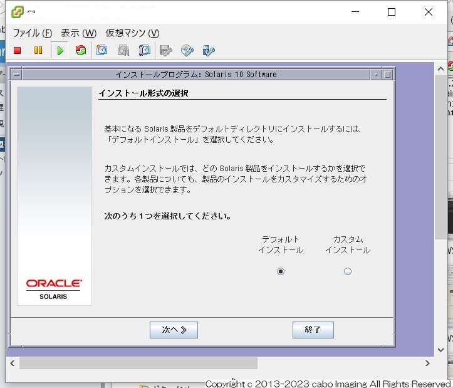Click the red Stop (power off) icon
Viewport: 453px width, 388px height.
[x=18, y=51]
